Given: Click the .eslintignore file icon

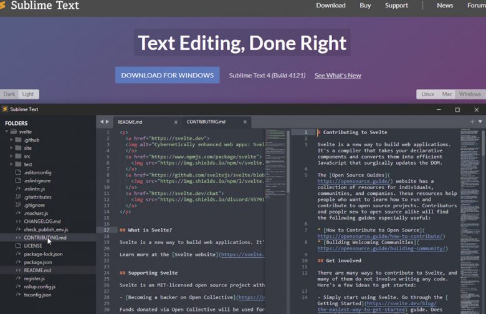Looking at the screenshot, I should 18,180.
